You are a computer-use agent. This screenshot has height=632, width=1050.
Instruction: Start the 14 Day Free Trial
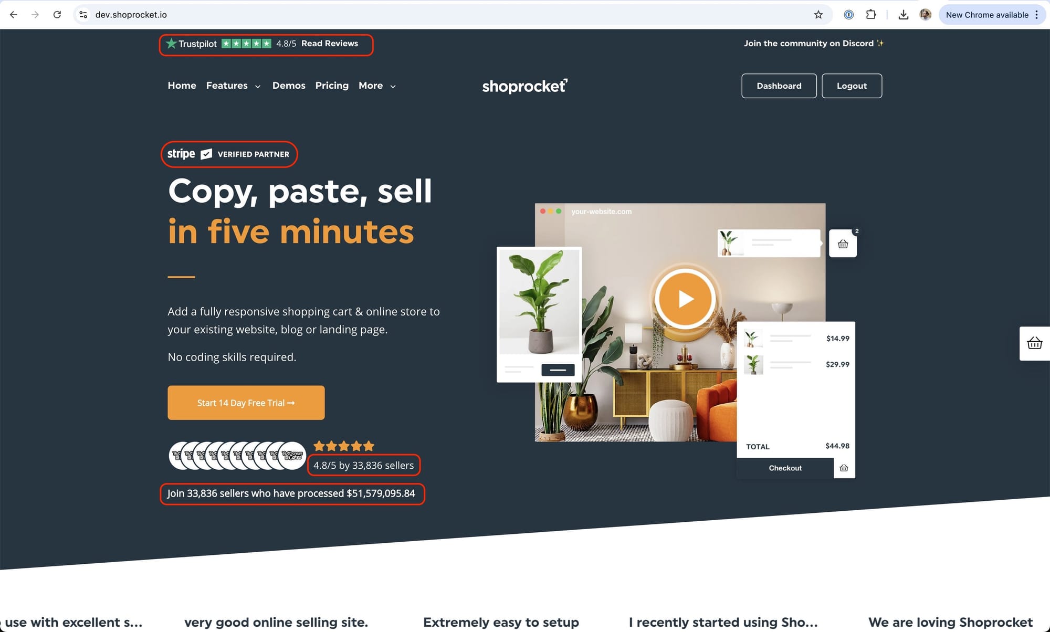(x=246, y=403)
